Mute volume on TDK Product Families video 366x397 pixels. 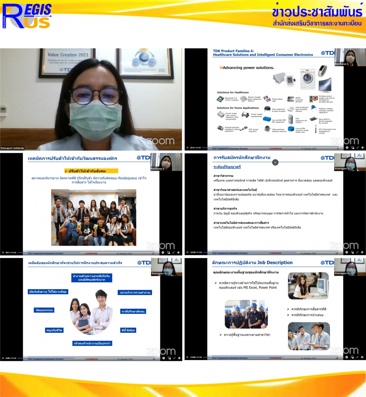click(363, 148)
